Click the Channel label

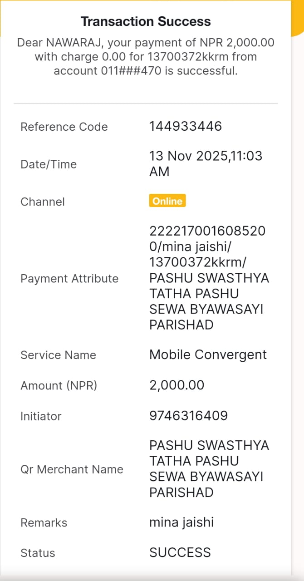(43, 202)
